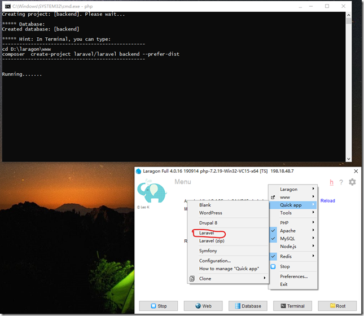The image size is (364, 316).
Task: Click the Laragon title bar blue icon
Action: click(x=139, y=172)
